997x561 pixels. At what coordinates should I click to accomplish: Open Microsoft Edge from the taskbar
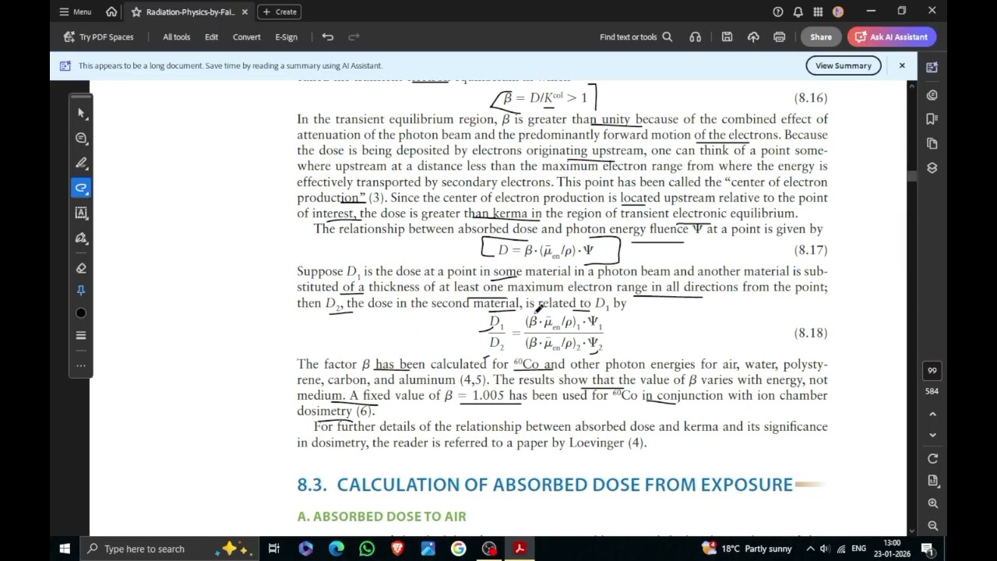[336, 549]
